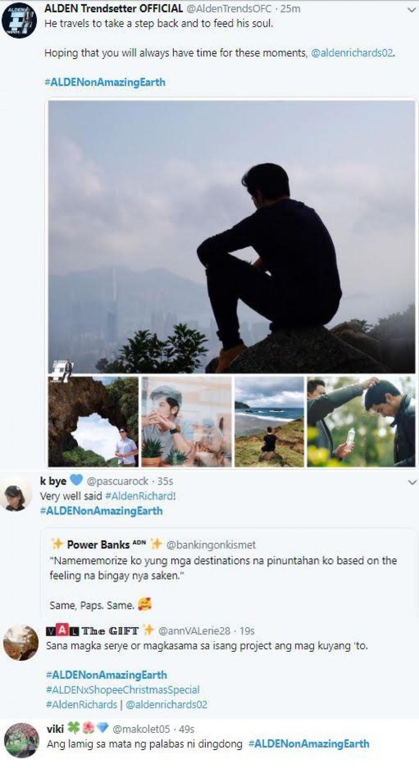Open the beach coastline thumbnail
The height and width of the screenshot is (768, 419).
269,421
